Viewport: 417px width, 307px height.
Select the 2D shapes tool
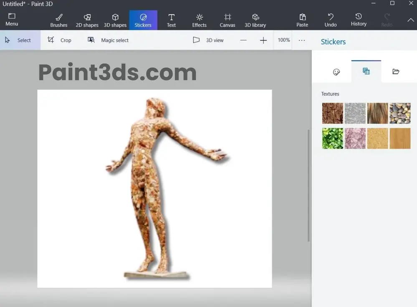[86, 20]
